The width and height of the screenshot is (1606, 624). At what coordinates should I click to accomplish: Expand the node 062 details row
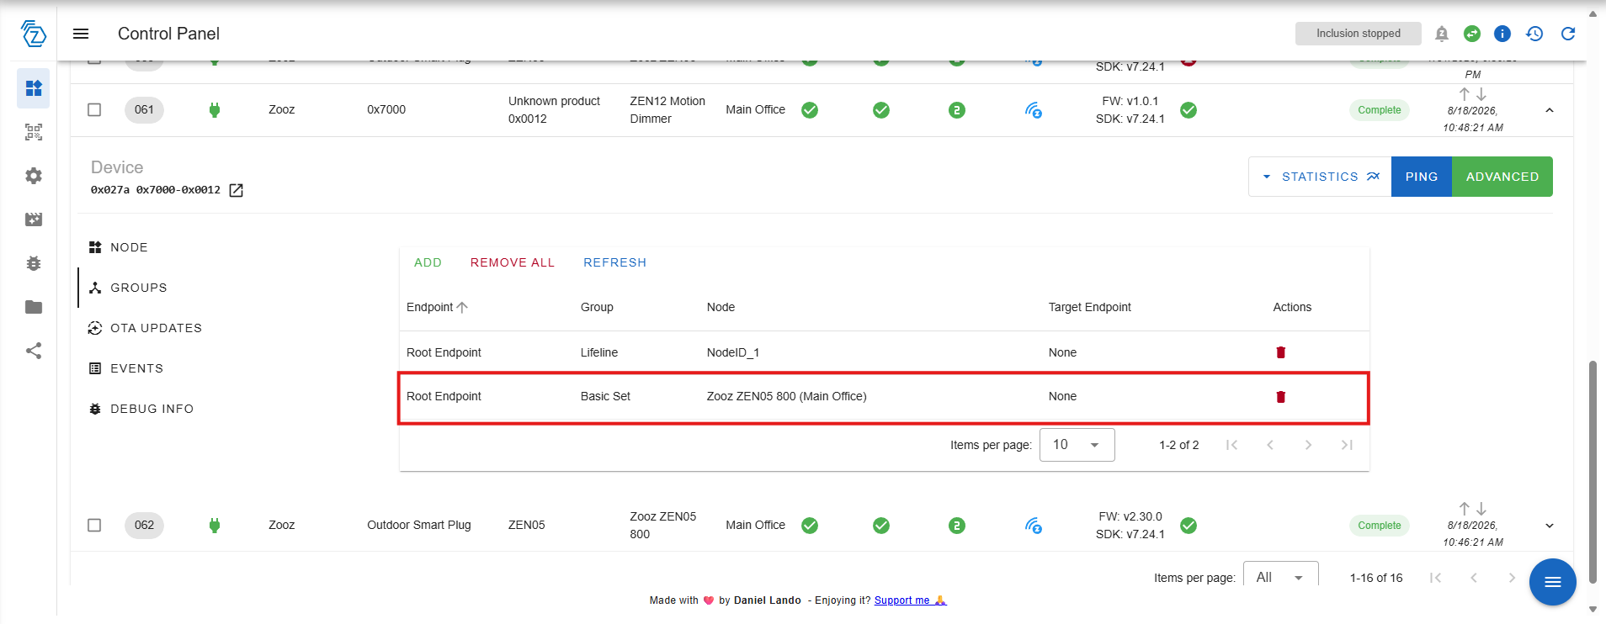pyautogui.click(x=1550, y=526)
